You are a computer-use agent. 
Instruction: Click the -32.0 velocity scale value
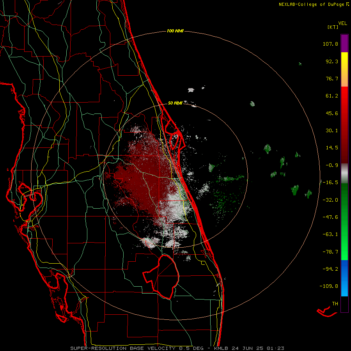(x=330, y=200)
